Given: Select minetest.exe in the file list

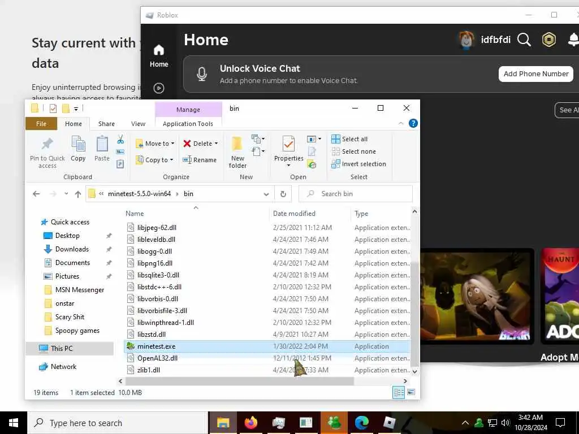Looking at the screenshot, I should click(x=267, y=346).
